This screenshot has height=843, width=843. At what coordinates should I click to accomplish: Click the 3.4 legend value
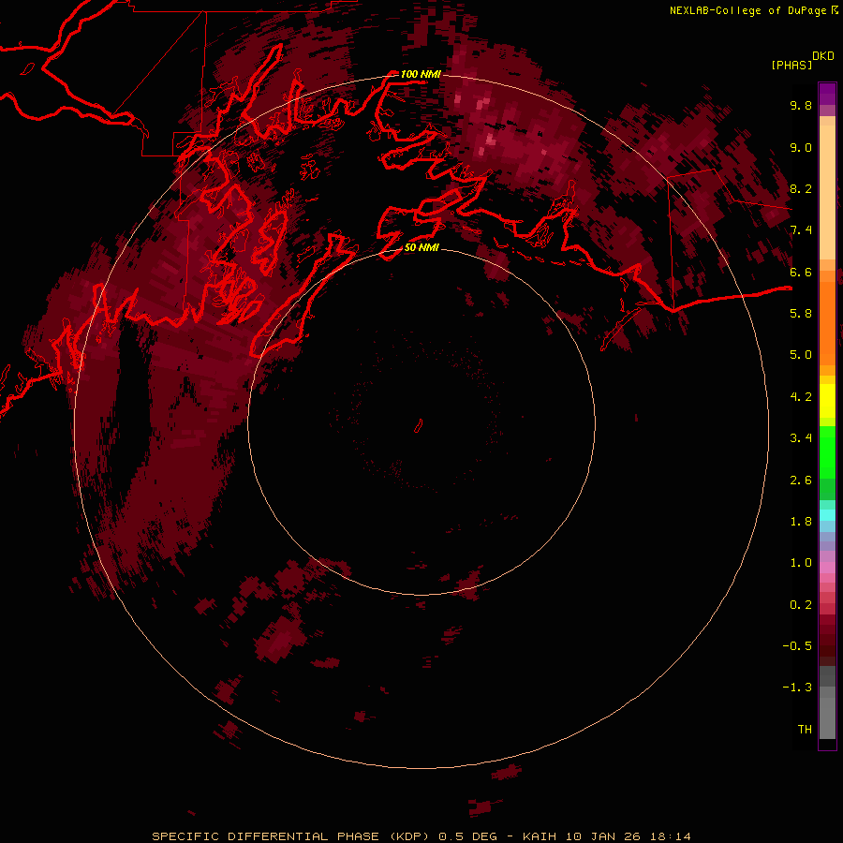point(801,438)
